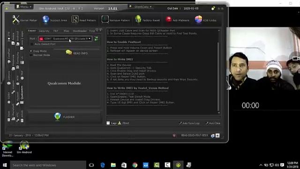Click the Search the web and Windows box
The height and width of the screenshot is (169, 300).
coord(48,165)
